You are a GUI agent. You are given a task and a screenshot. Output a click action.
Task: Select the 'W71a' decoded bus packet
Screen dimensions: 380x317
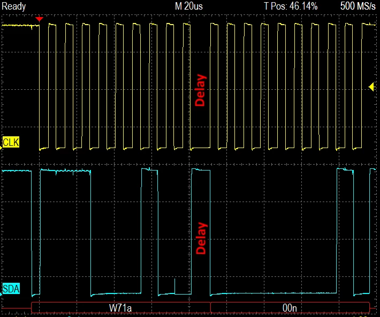120,308
